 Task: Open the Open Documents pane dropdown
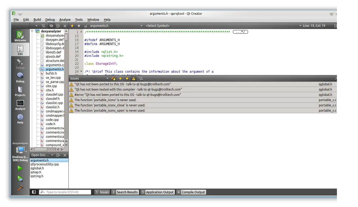coord(52,155)
